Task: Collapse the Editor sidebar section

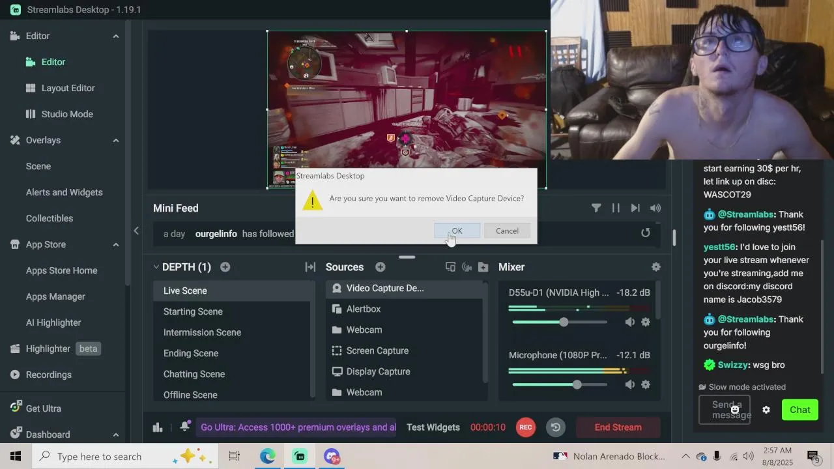Action: (x=116, y=36)
